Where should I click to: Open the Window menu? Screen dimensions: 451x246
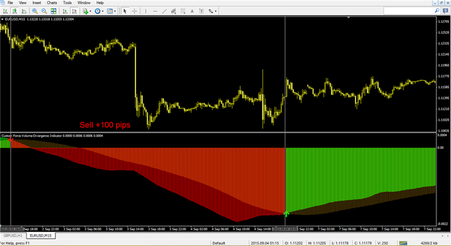pyautogui.click(x=84, y=2)
